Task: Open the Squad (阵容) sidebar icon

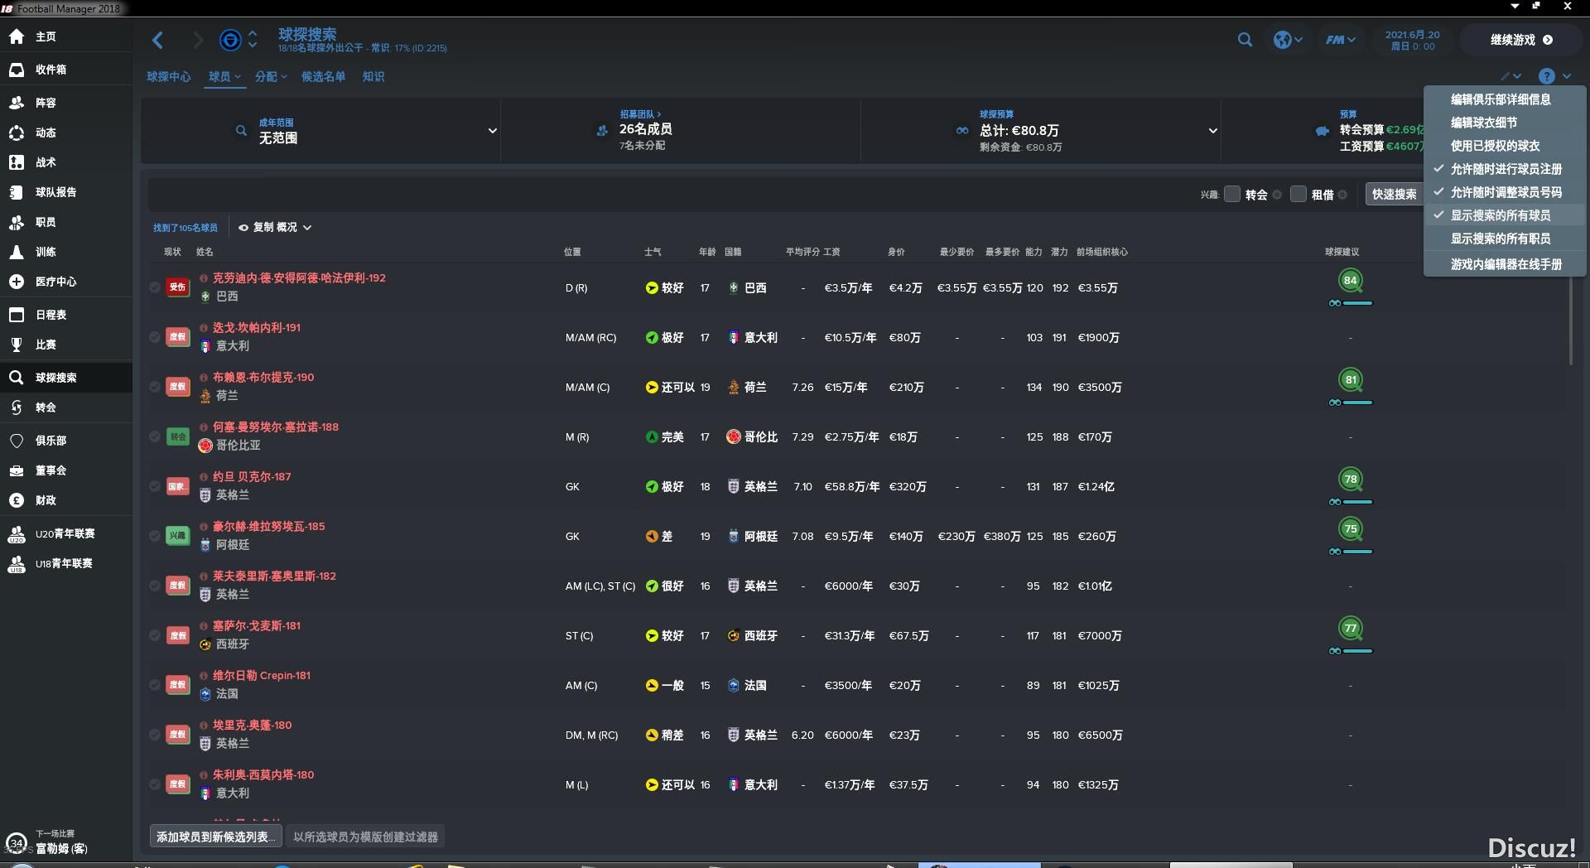Action: tap(17, 103)
